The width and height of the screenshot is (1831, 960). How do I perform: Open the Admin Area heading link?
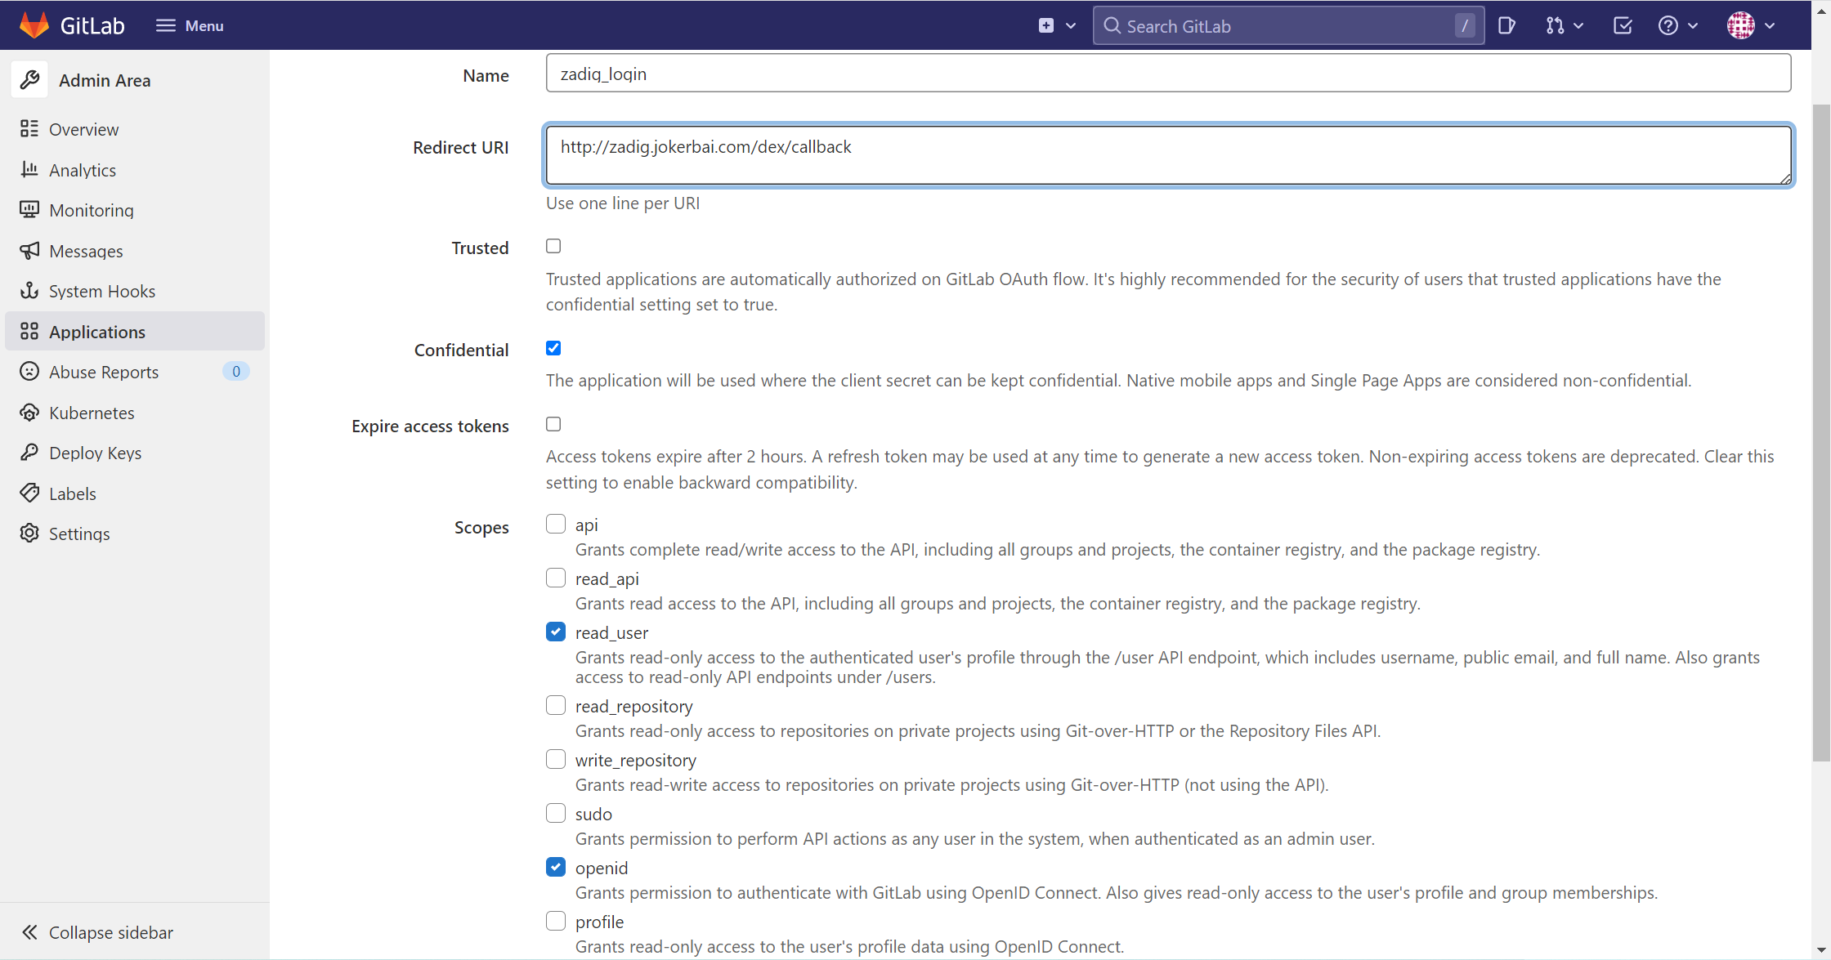tap(105, 80)
